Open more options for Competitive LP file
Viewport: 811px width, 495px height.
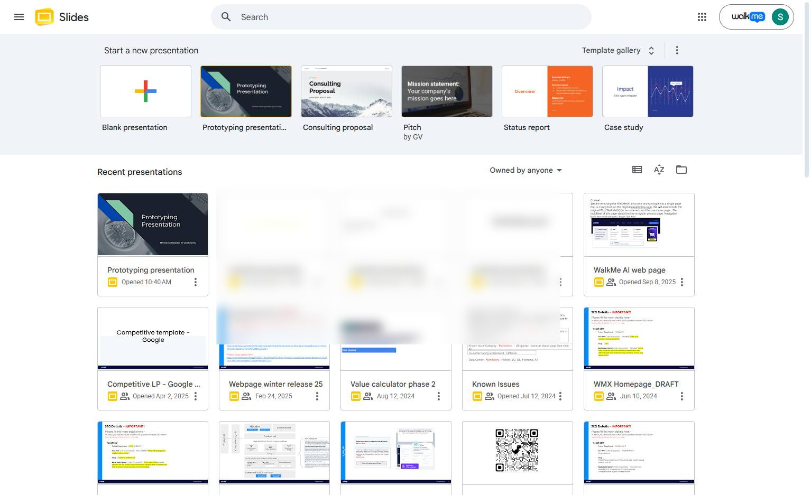(x=196, y=396)
